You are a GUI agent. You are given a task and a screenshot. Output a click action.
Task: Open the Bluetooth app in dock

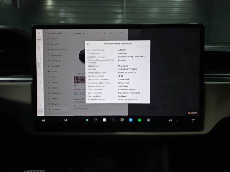tap(131, 120)
